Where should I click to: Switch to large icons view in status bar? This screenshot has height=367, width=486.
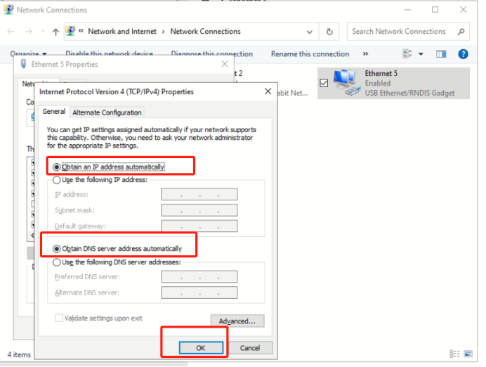click(x=468, y=354)
